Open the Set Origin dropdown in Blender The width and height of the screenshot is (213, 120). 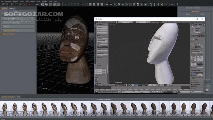pyautogui.click(x=102, y=47)
